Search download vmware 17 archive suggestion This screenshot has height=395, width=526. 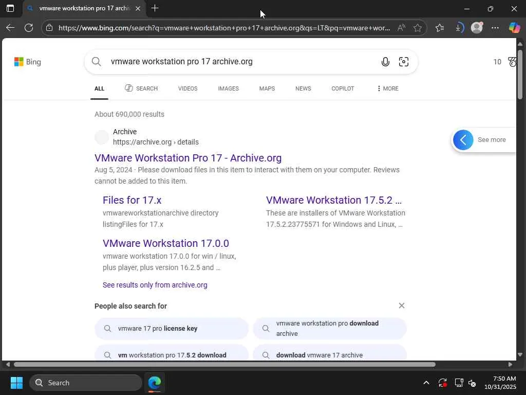pyautogui.click(x=330, y=353)
